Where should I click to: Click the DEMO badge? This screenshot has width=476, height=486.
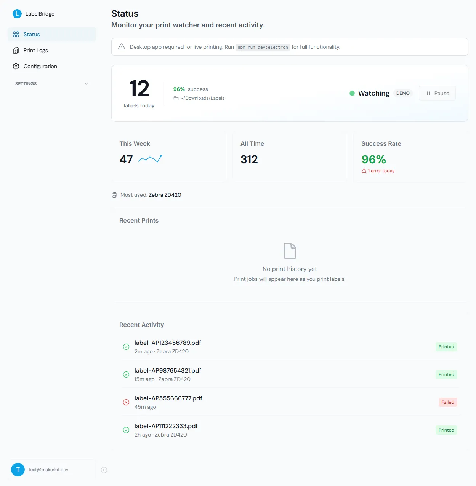click(402, 93)
